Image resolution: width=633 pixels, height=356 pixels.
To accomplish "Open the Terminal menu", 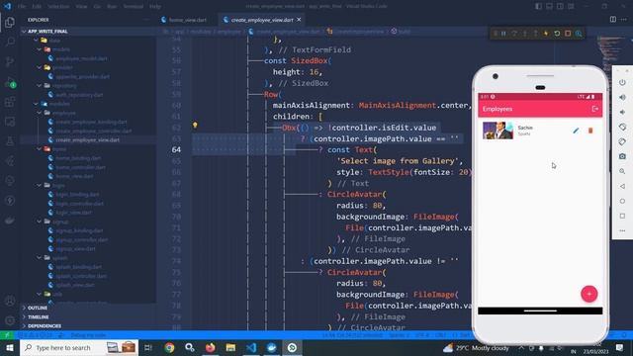I will (x=134, y=6).
